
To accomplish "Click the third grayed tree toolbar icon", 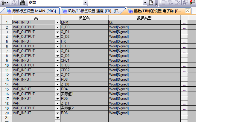I will coord(177,3).
